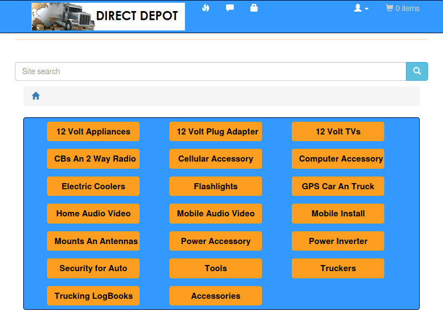Viewport: 443px width, 332px height.
Task: Browse the 12 Volt Appliances category
Action: (93, 132)
